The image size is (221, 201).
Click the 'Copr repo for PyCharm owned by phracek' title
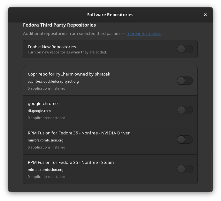coord(69,74)
